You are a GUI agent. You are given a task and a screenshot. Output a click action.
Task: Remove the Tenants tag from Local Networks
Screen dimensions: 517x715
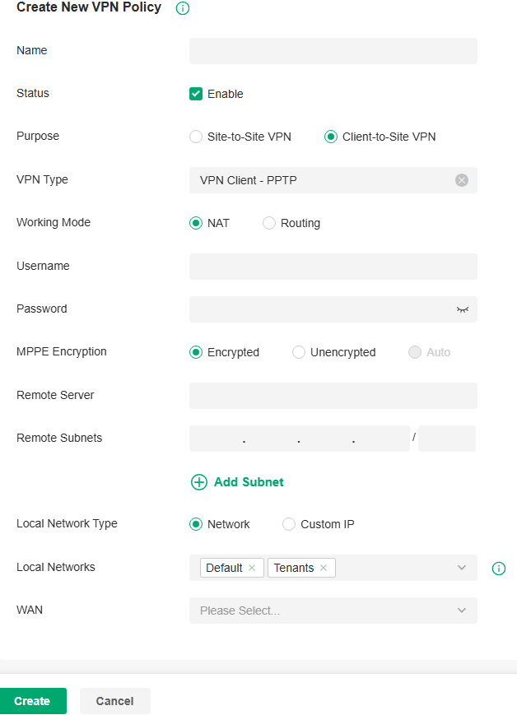324,567
